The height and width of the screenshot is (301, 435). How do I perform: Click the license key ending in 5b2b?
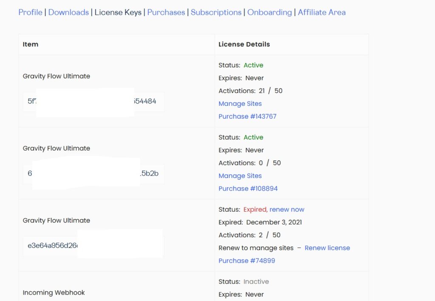tap(93, 173)
